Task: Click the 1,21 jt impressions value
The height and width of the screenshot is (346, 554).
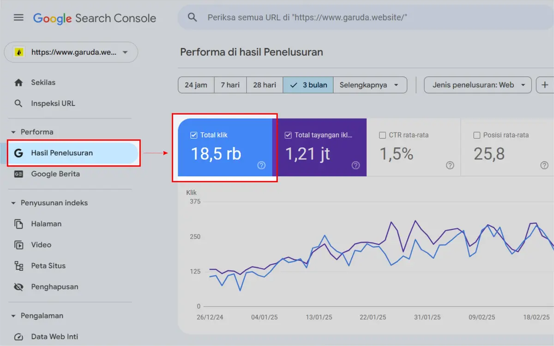Action: pos(307,154)
